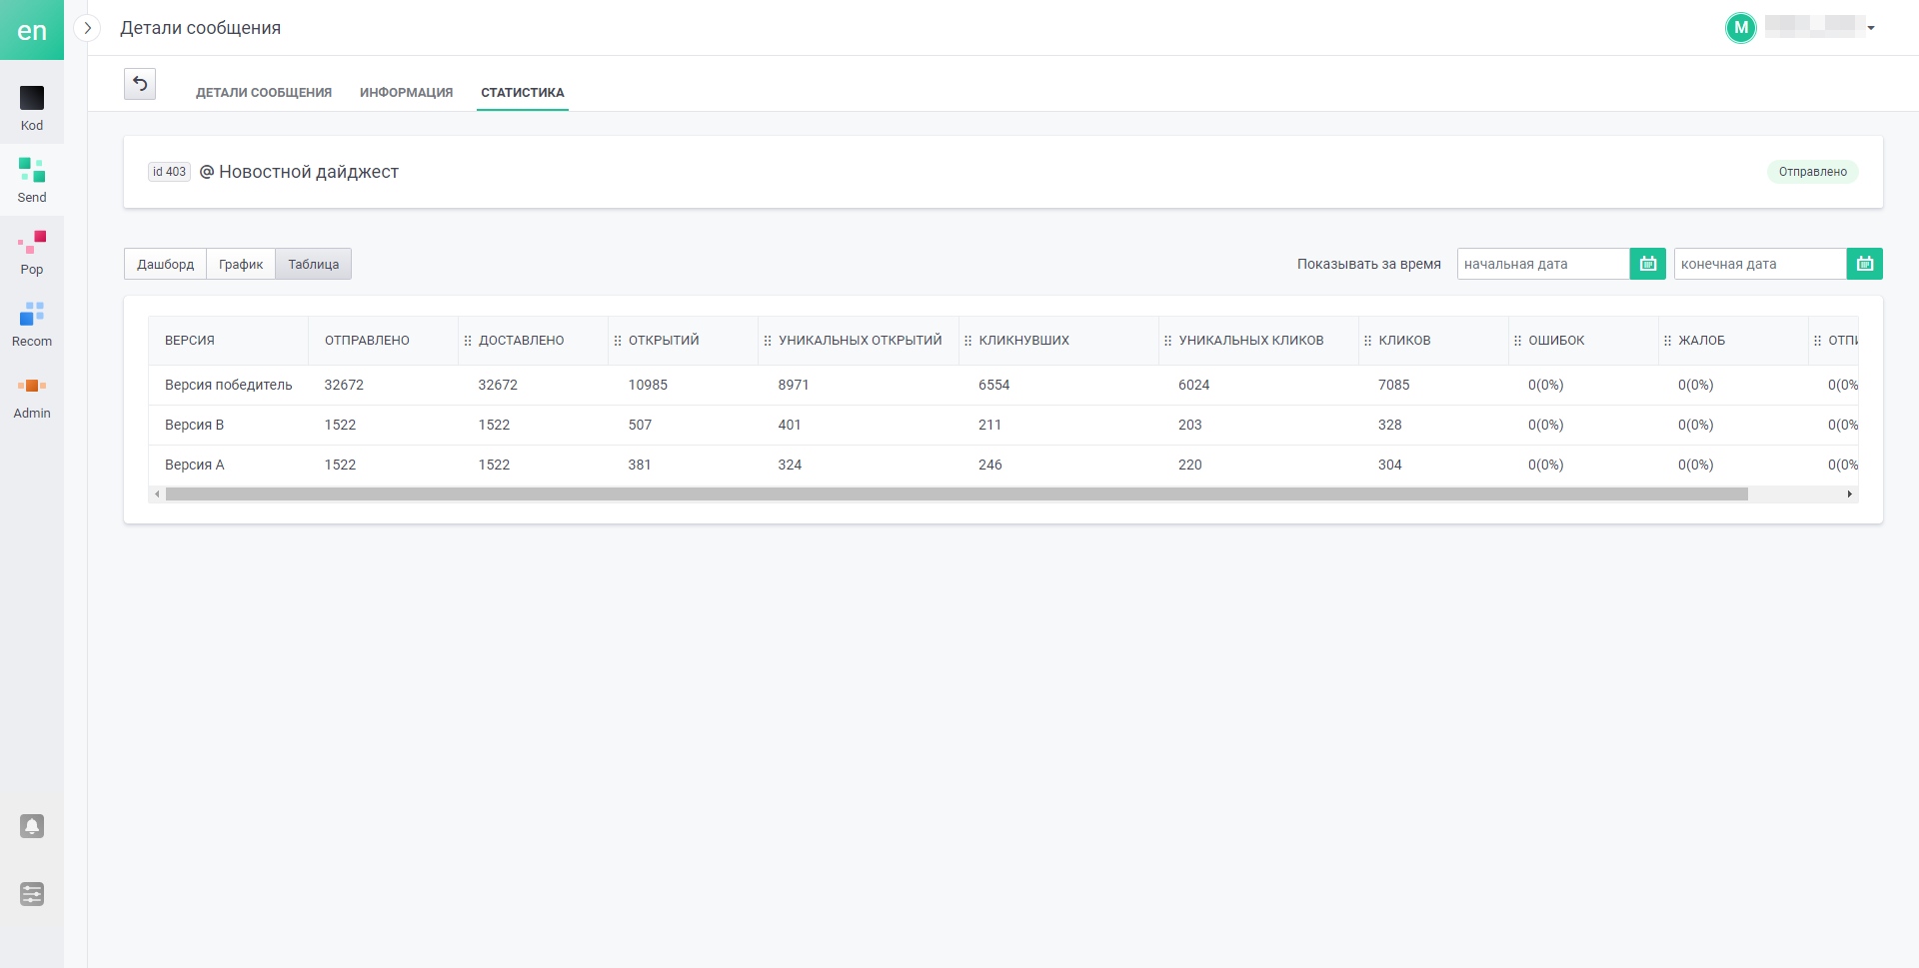Show the Дашборд view
1919x968 pixels.
click(166, 264)
